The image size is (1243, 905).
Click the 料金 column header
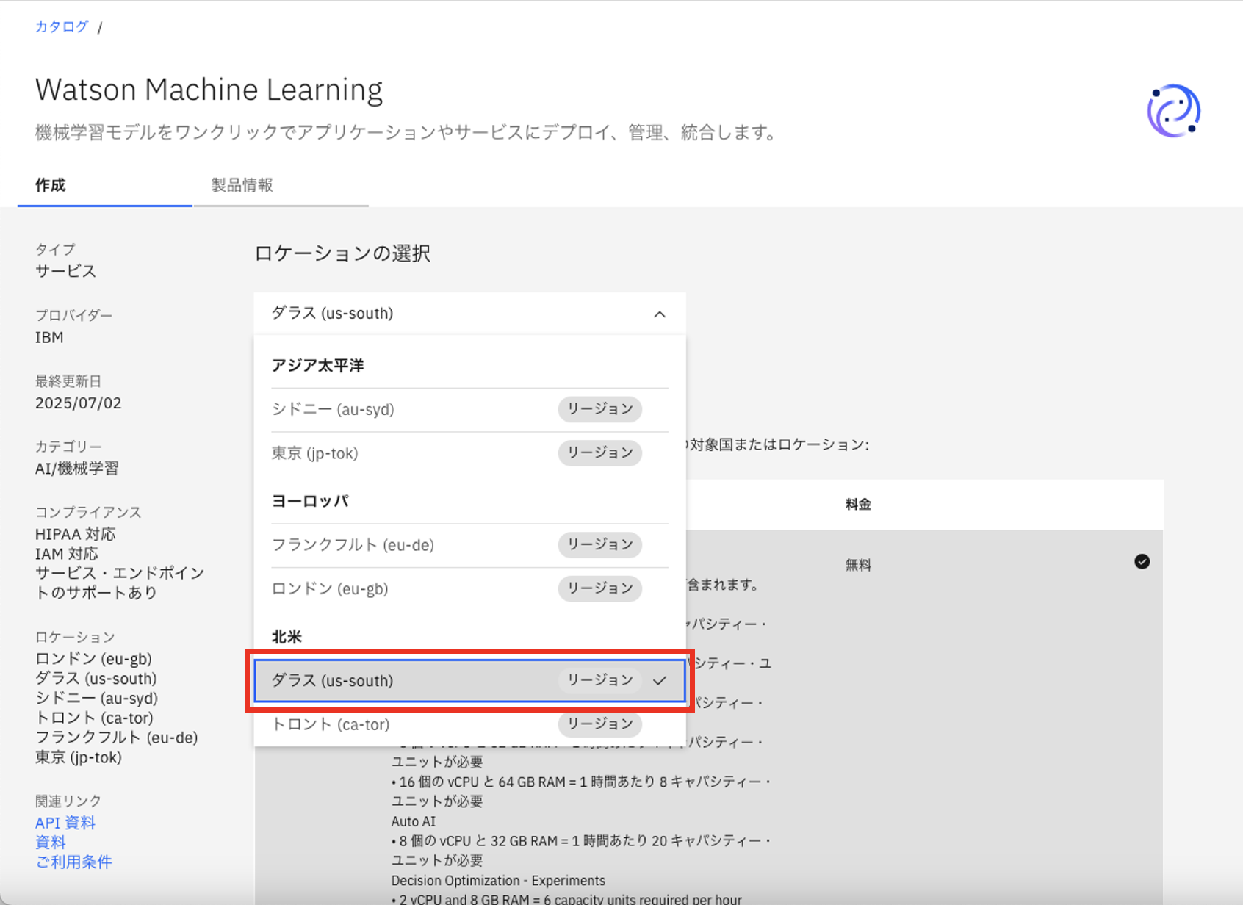pos(858,505)
